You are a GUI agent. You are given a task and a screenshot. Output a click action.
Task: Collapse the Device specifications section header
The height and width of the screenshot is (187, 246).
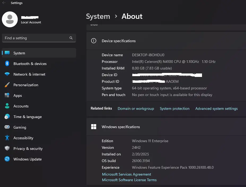tap(166, 41)
